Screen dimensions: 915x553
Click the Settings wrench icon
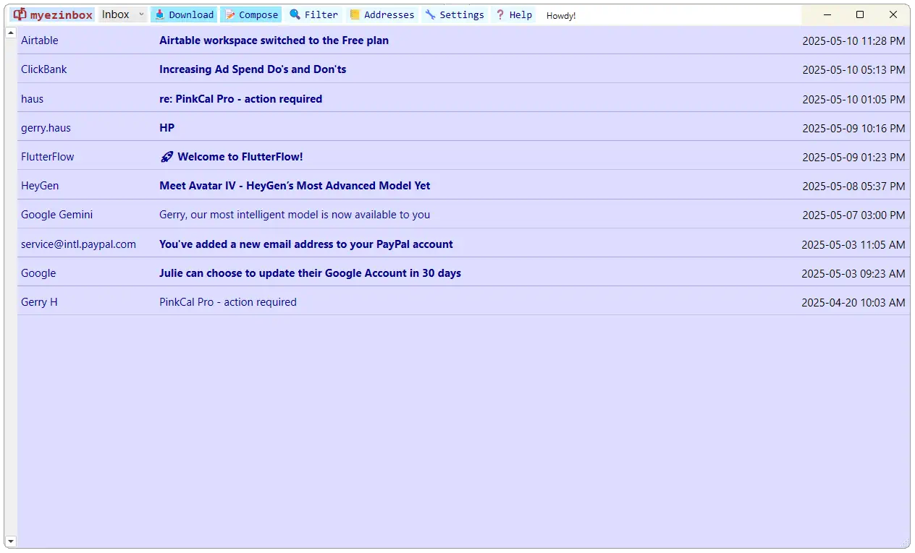click(x=430, y=14)
